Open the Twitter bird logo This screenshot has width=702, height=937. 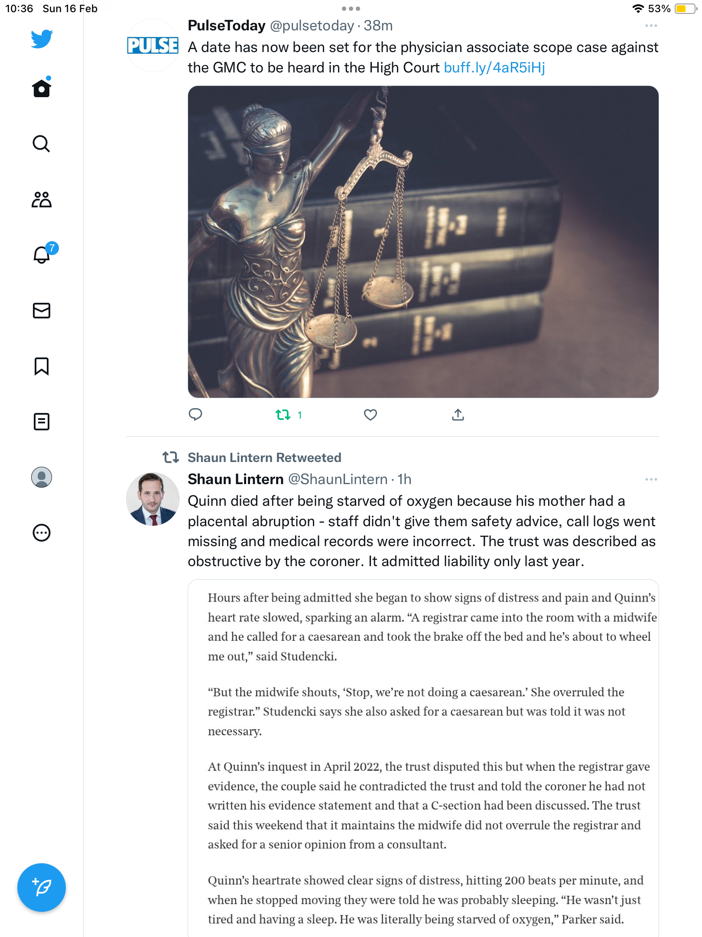tap(42, 39)
